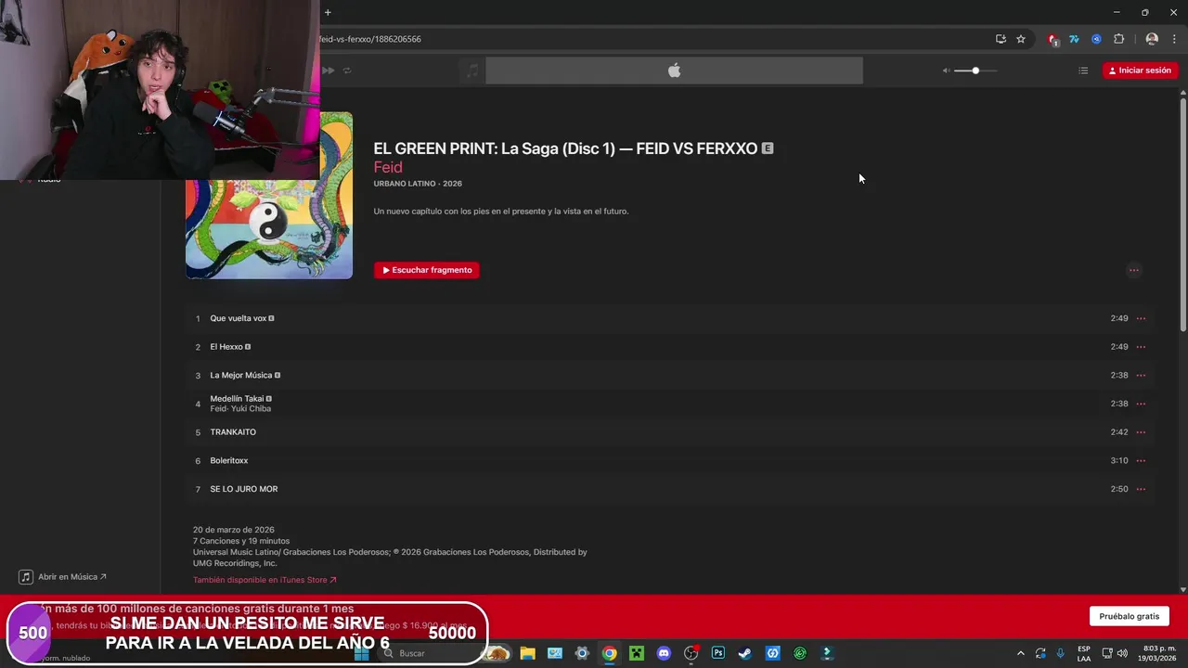Toggle the repeat playback icon
Image resolution: width=1188 pixels, height=668 pixels.
[x=347, y=71]
